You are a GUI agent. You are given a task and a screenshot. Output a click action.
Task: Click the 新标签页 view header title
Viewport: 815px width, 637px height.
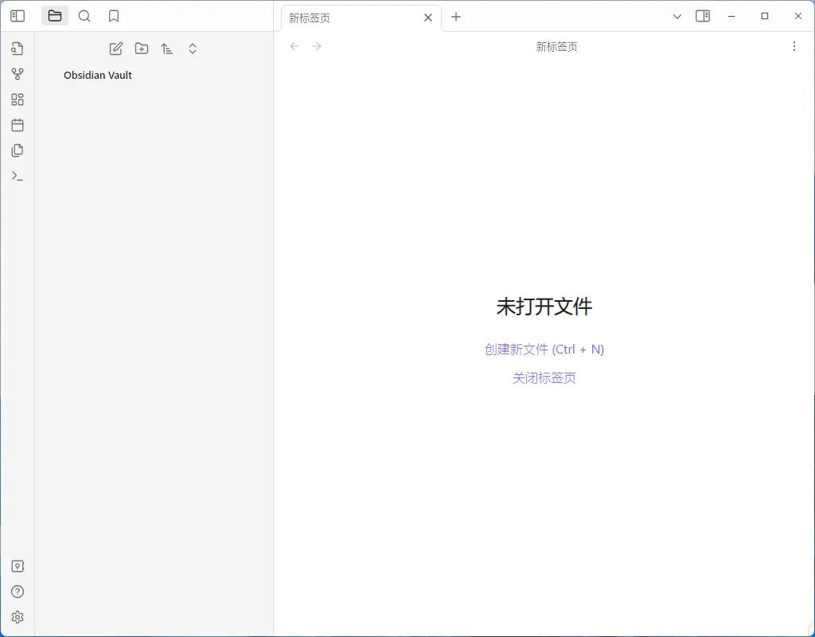556,47
